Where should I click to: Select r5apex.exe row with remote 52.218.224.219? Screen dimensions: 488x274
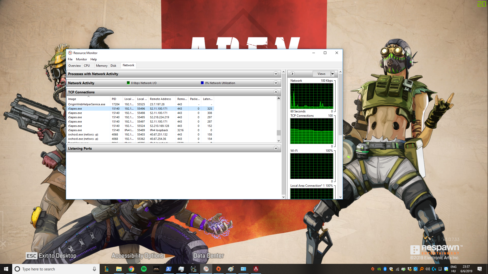coord(140,117)
